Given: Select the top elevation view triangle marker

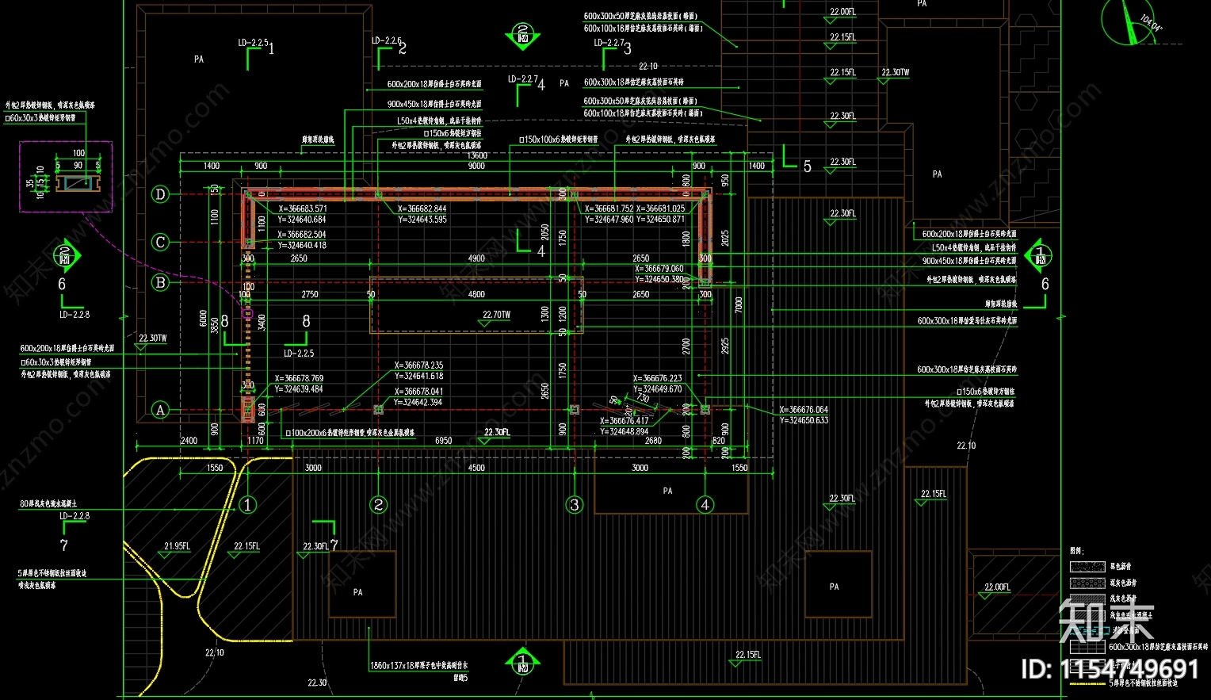Looking at the screenshot, I should [523, 36].
